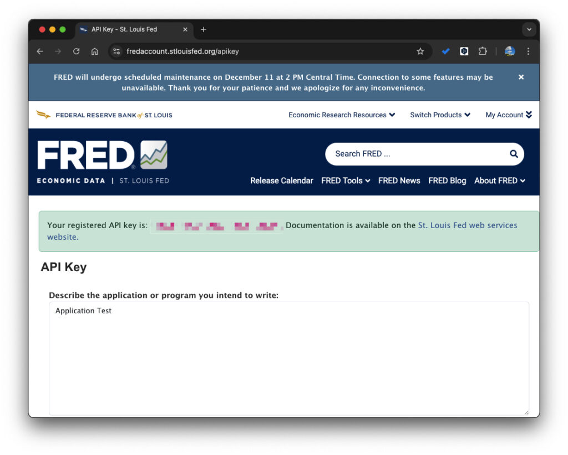568x455 pixels.
Task: Click the textarea resize handle corner
Action: pos(526,412)
